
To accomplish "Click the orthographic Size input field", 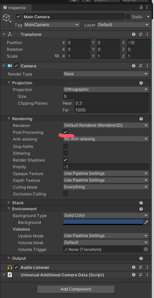I will [106, 97].
